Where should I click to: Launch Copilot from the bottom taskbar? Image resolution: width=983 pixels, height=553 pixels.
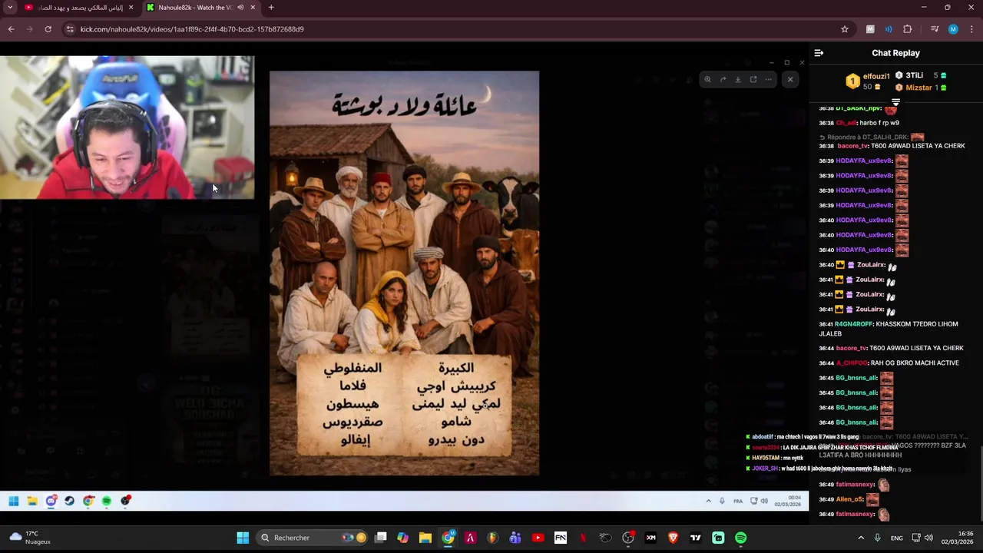pyautogui.click(x=403, y=538)
